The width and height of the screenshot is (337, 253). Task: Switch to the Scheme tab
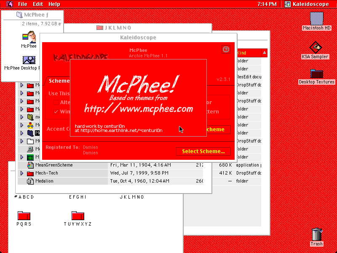59,81
